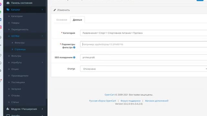The height and width of the screenshot is (116, 207).
Task: Collapse OCFilter submenu chevron
Action: click(x=42, y=36)
